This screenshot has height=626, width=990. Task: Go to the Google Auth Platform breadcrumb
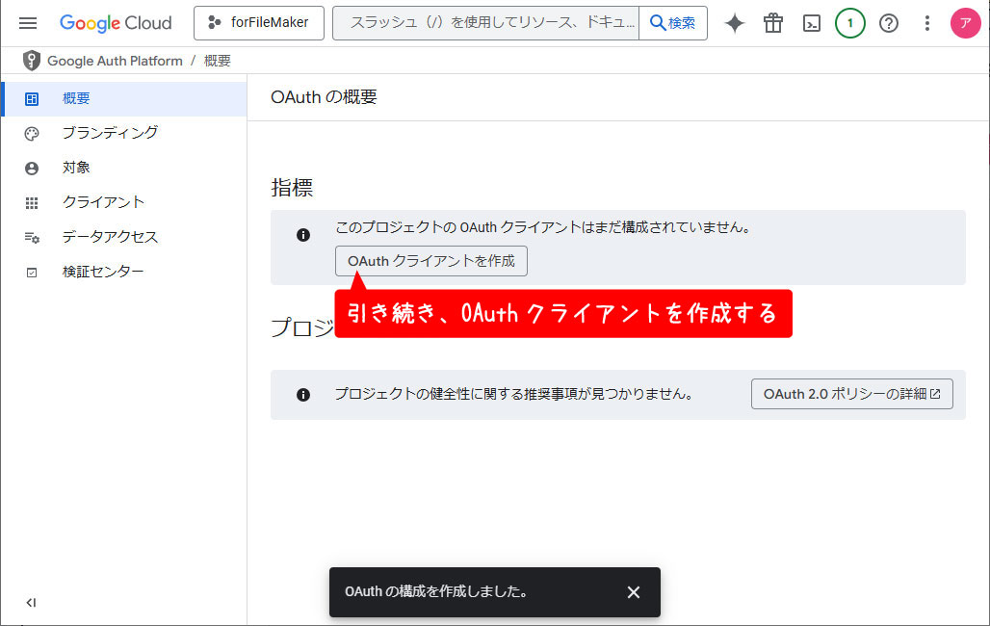click(x=115, y=61)
